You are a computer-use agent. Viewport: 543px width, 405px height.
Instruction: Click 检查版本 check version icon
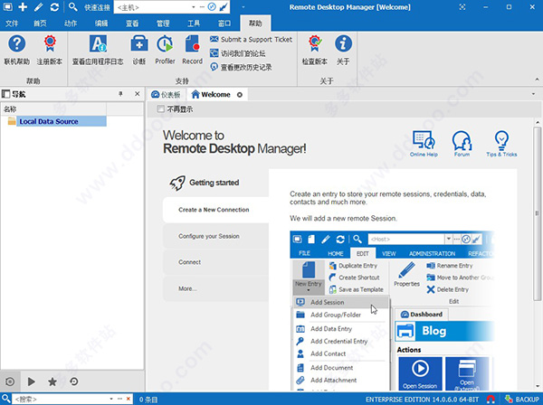[x=314, y=44]
